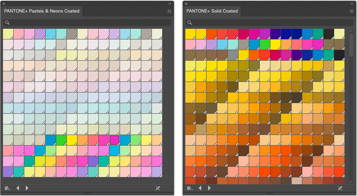Load next swatch library in Pastels & Neons panel
This screenshot has width=357, height=196.
(27, 188)
